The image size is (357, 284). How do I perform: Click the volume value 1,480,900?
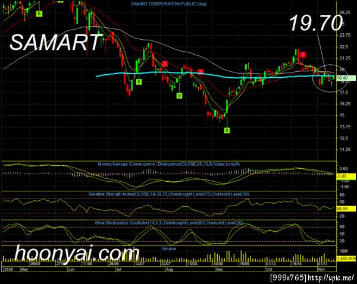346,258
